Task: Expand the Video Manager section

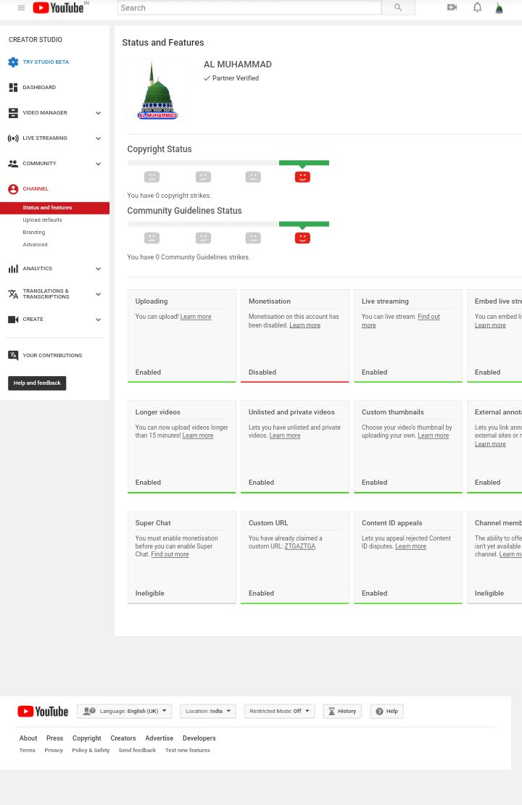Action: [98, 113]
